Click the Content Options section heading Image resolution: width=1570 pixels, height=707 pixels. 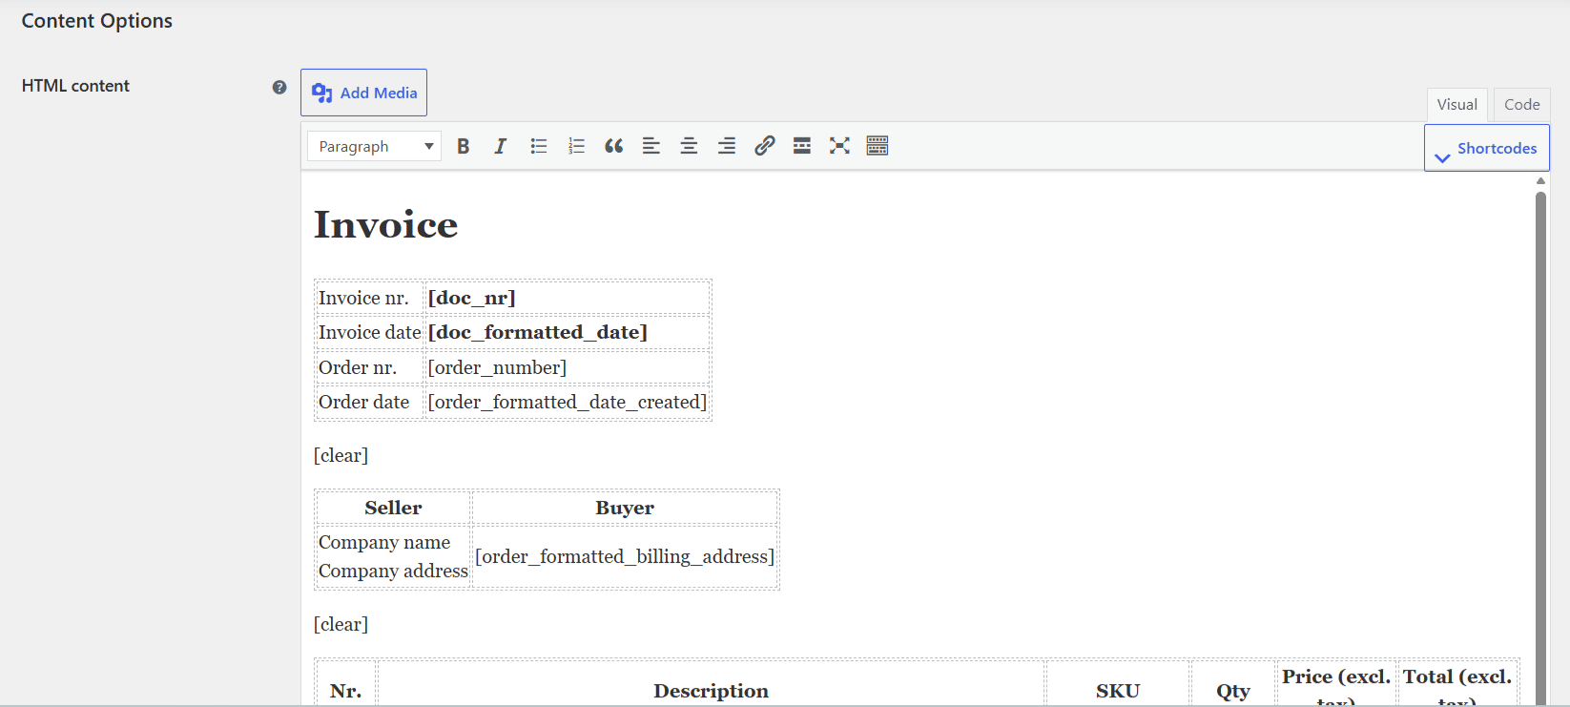click(97, 21)
